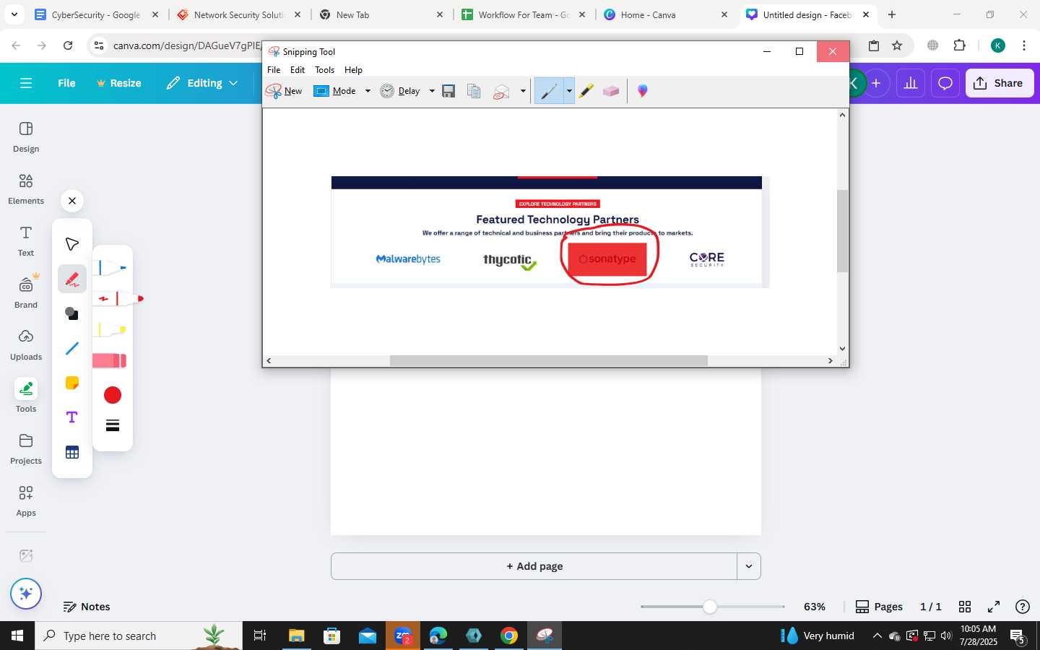Select the Canva draw pen tool
This screenshot has width=1040, height=650.
(71, 279)
